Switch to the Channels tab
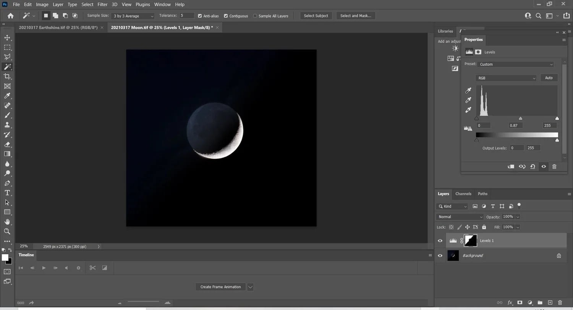573x310 pixels. pos(463,194)
